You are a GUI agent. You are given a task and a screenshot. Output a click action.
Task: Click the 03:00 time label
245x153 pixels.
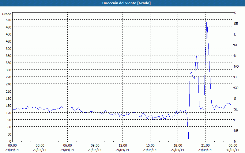pos(40,146)
